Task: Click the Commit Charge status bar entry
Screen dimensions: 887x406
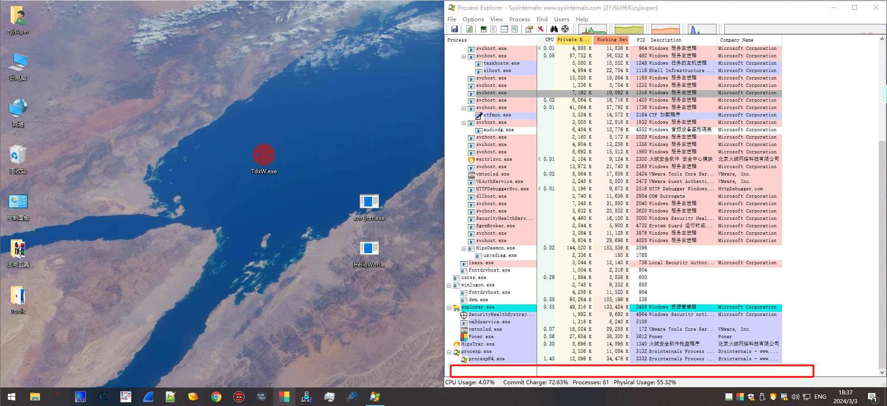Action: (535, 382)
